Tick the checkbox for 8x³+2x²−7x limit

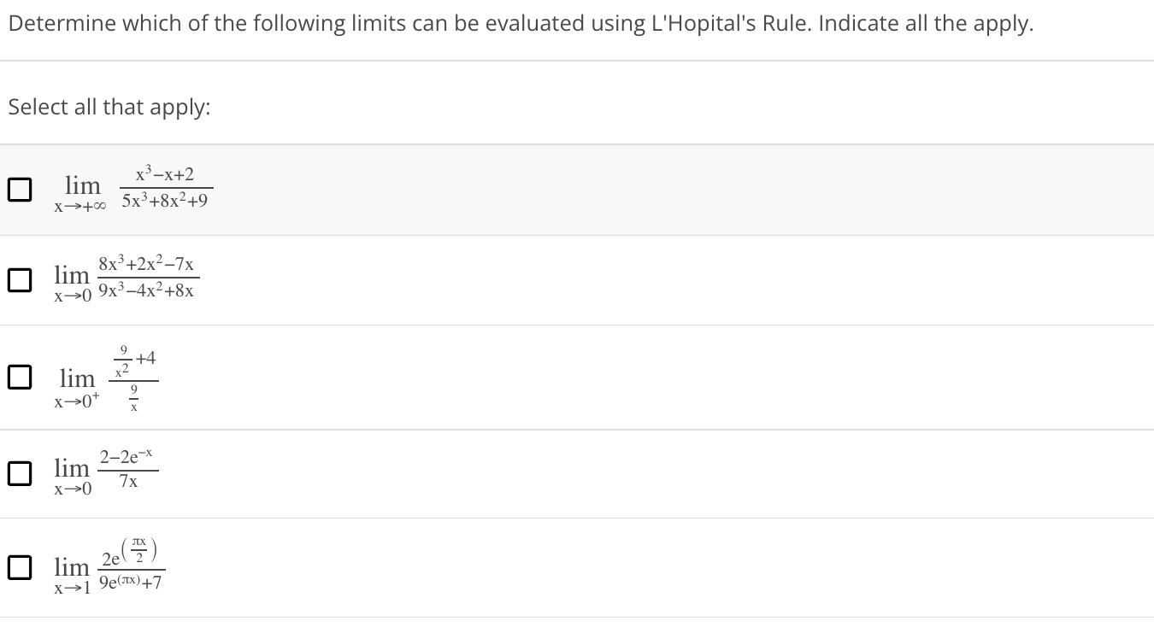(x=20, y=280)
